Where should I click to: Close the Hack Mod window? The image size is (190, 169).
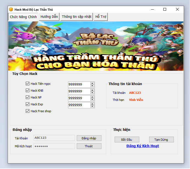pyautogui.click(x=177, y=9)
